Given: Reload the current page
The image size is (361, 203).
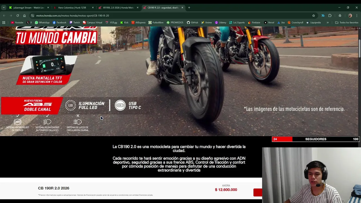Looking at the screenshot, I should click(17, 16).
